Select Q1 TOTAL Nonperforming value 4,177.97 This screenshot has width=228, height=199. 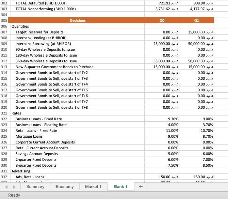pos(197,9)
